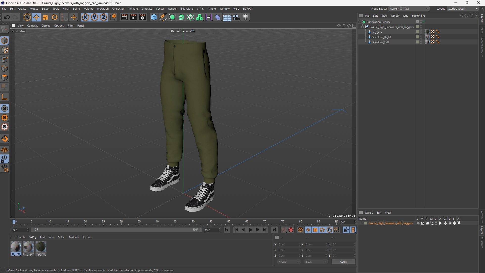Activate the Move tool
This screenshot has height=273, width=485.
[36, 17]
